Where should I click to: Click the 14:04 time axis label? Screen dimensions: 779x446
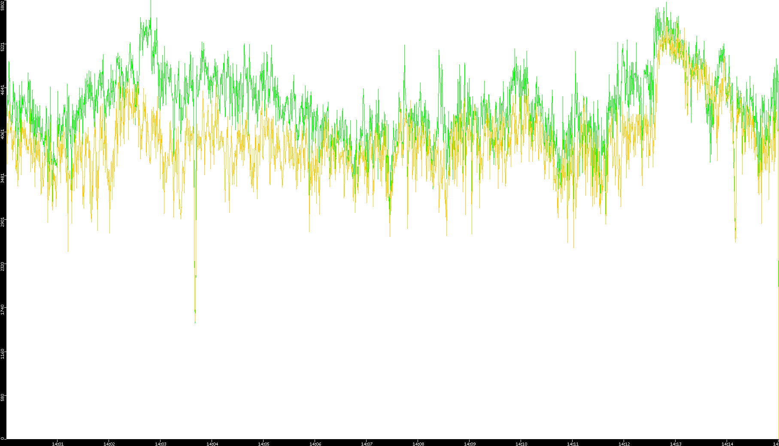pyautogui.click(x=212, y=443)
